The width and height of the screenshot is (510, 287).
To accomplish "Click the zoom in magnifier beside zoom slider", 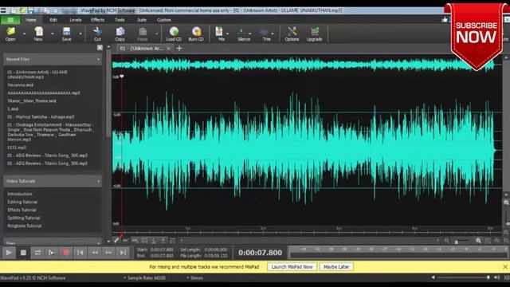I will [478, 241].
